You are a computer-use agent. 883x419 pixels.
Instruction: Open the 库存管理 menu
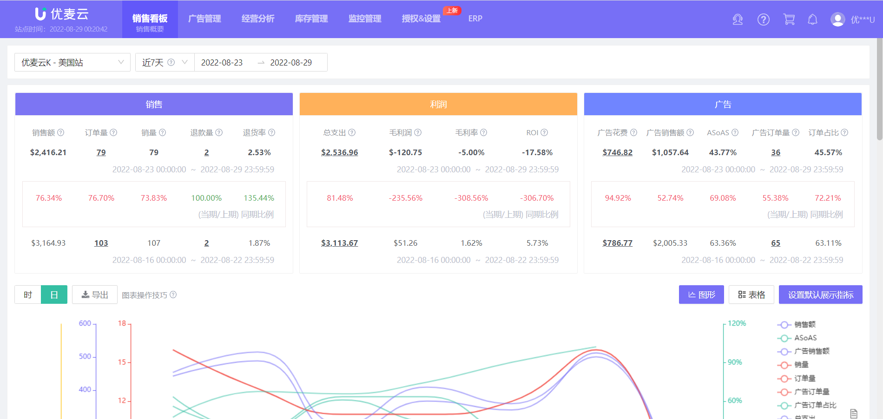click(311, 19)
